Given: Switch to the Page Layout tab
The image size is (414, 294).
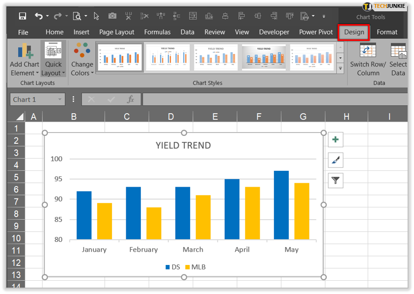Looking at the screenshot, I should (117, 32).
